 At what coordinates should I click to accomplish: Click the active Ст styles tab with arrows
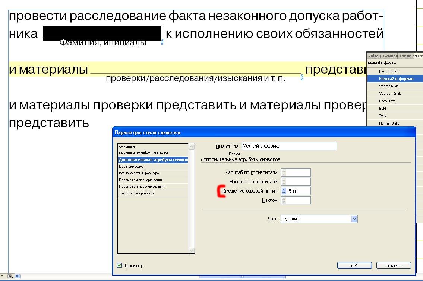pos(419,56)
